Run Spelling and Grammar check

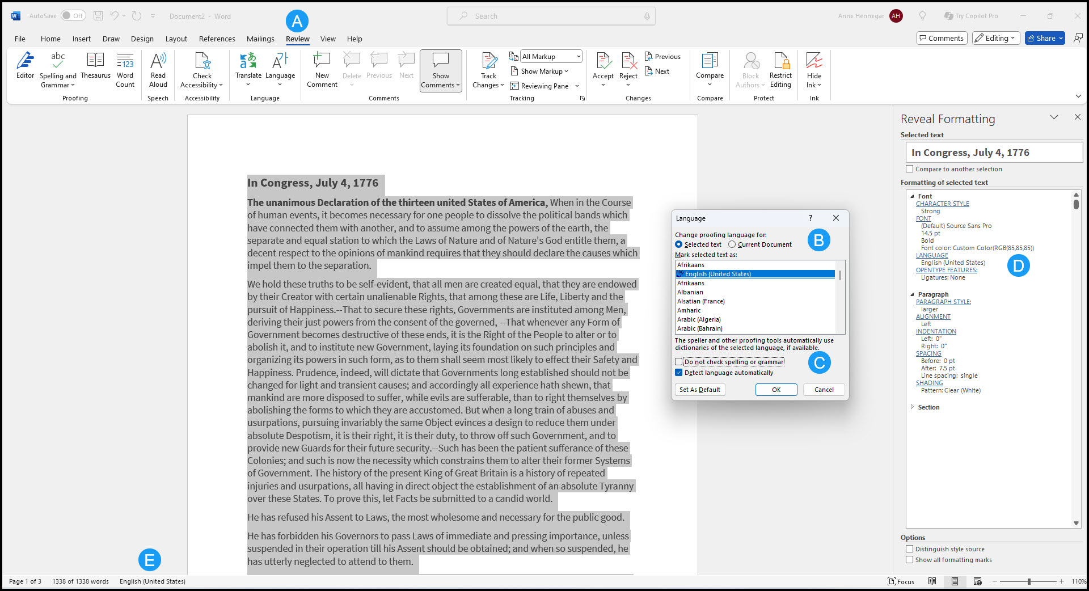coord(57,68)
